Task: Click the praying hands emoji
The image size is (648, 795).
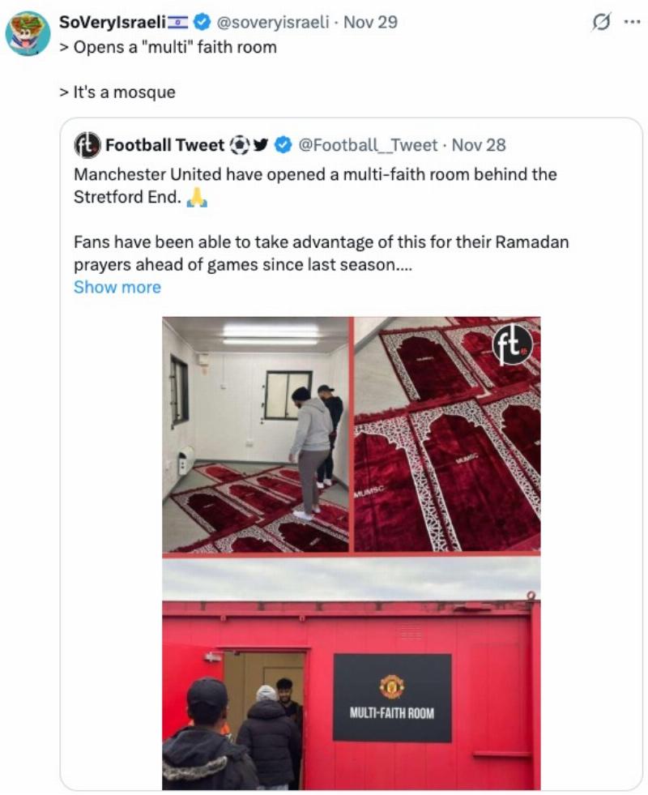Action: click(196, 196)
